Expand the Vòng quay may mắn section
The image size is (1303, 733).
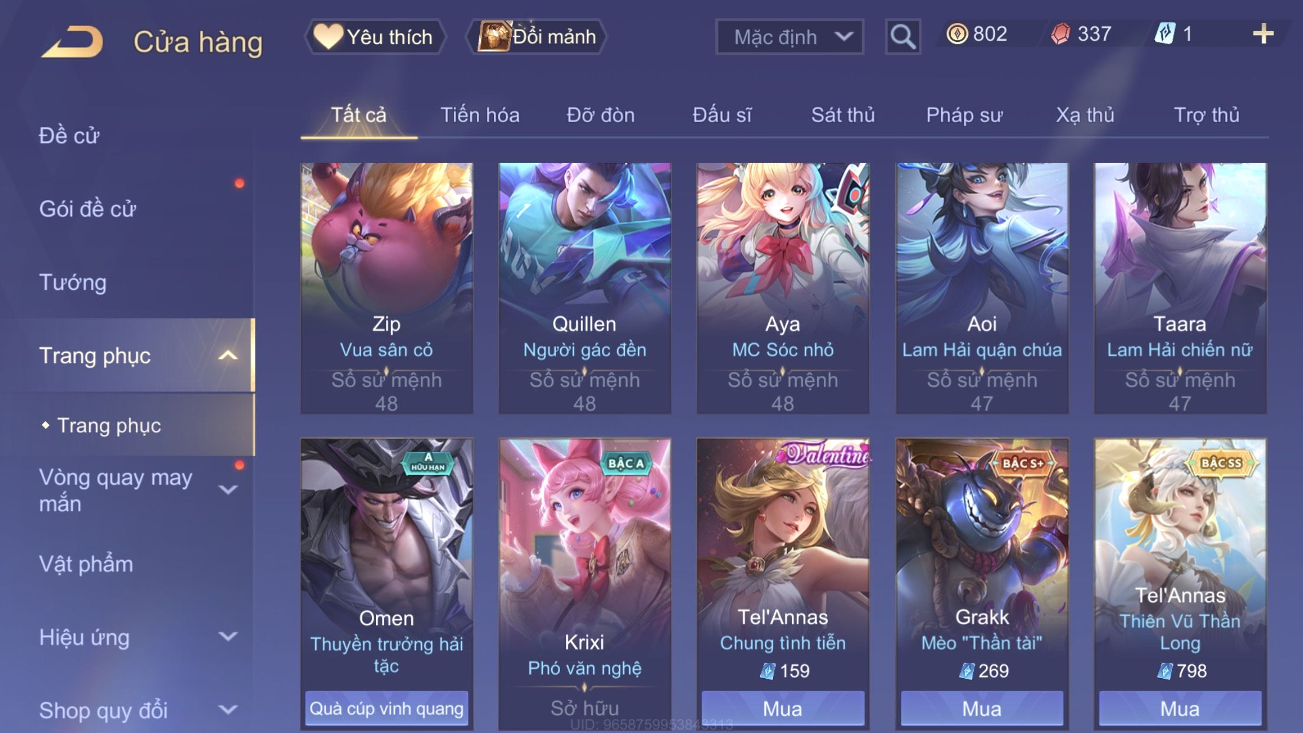pos(228,489)
